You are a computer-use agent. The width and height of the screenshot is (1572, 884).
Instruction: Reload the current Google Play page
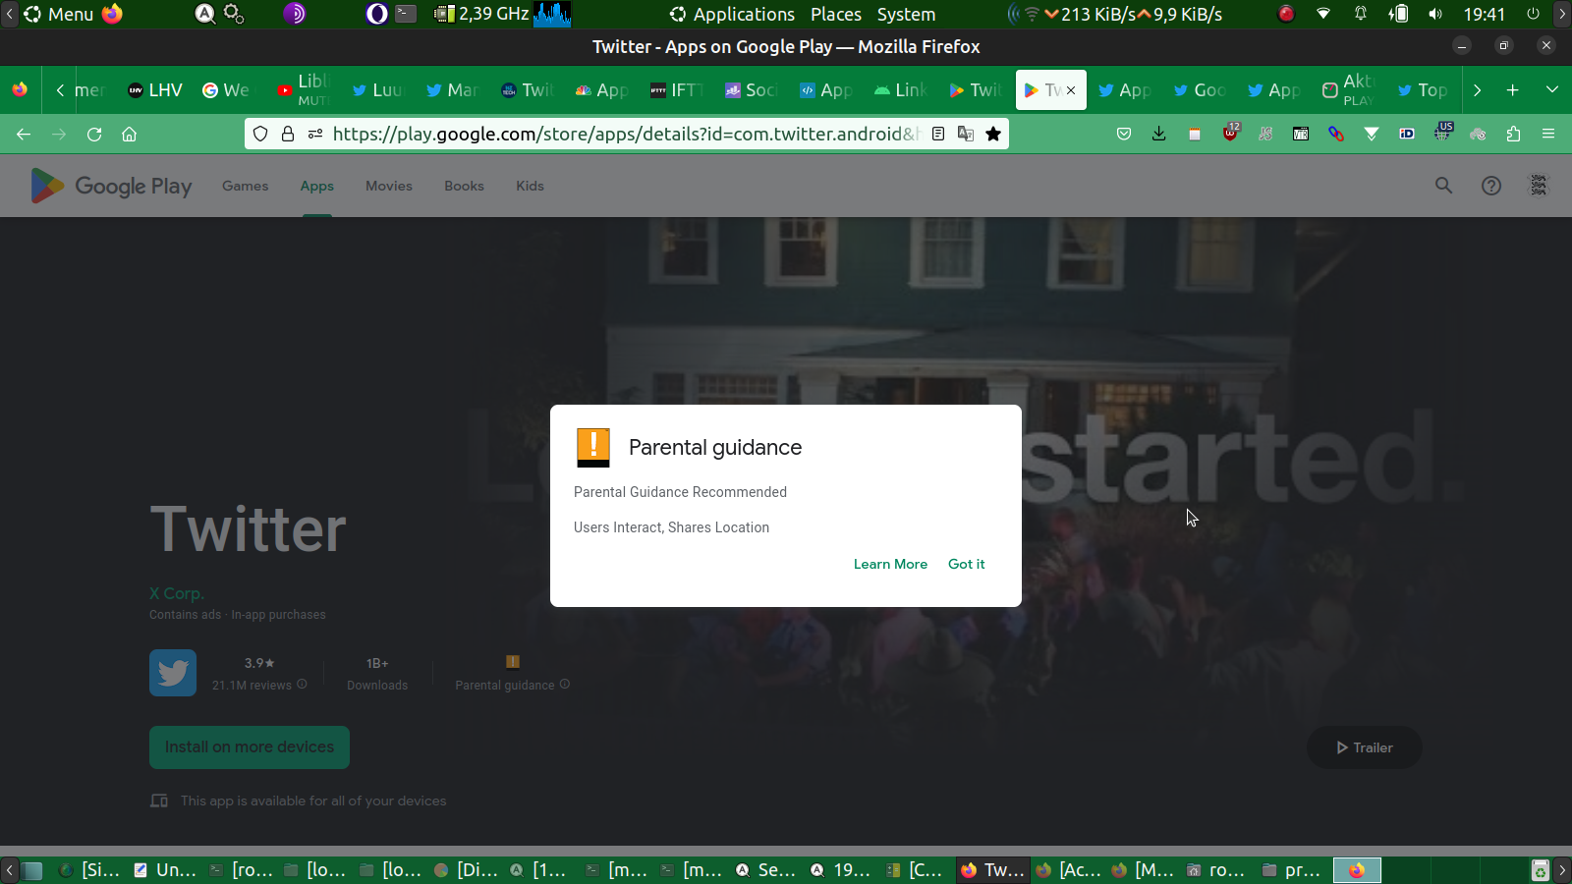coord(94,134)
